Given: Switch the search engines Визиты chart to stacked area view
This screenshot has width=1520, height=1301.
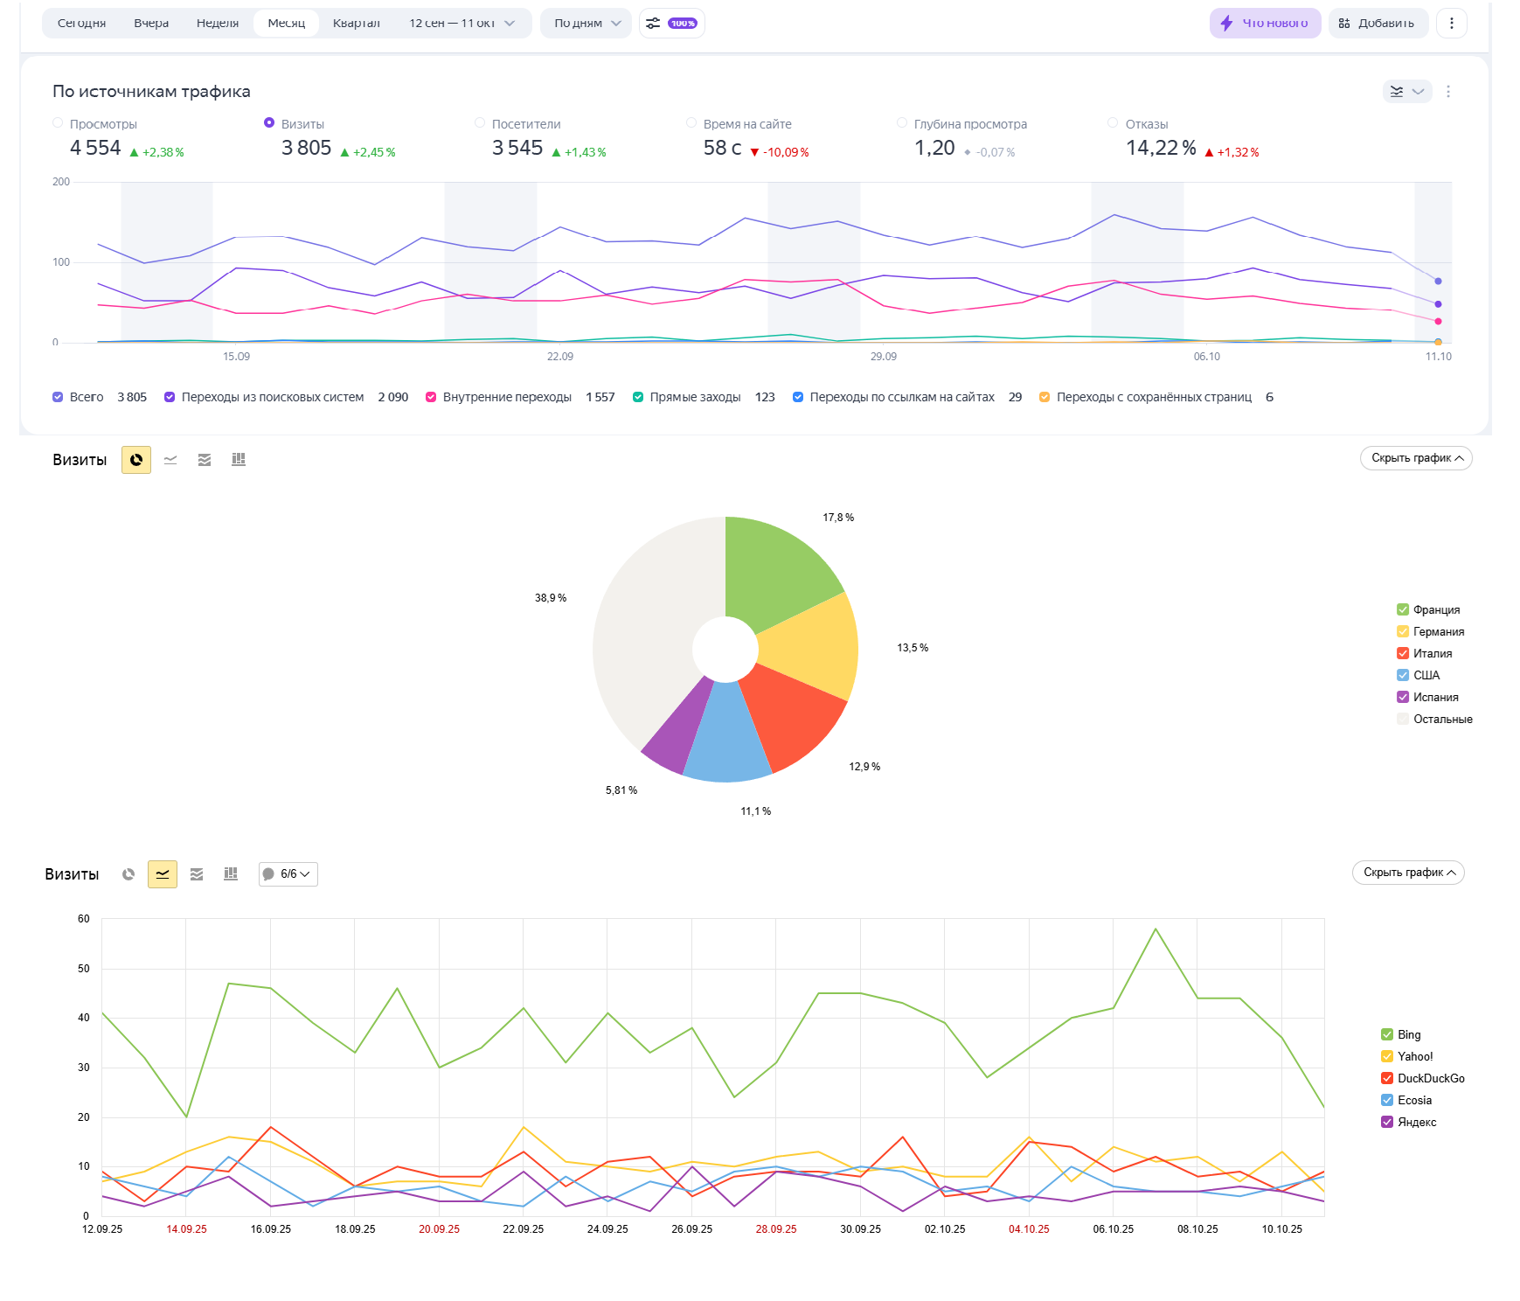Looking at the screenshot, I should (x=197, y=874).
